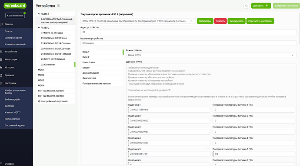
Task: Select the TCP 192.168.223.100:502 port
Action: tap(56, 91)
